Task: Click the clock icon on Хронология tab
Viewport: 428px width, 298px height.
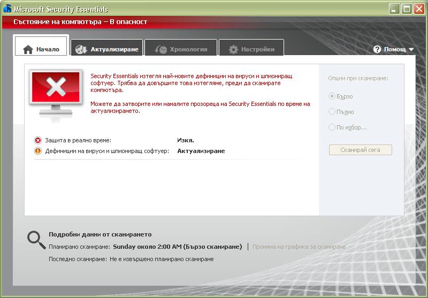Action: click(x=161, y=49)
